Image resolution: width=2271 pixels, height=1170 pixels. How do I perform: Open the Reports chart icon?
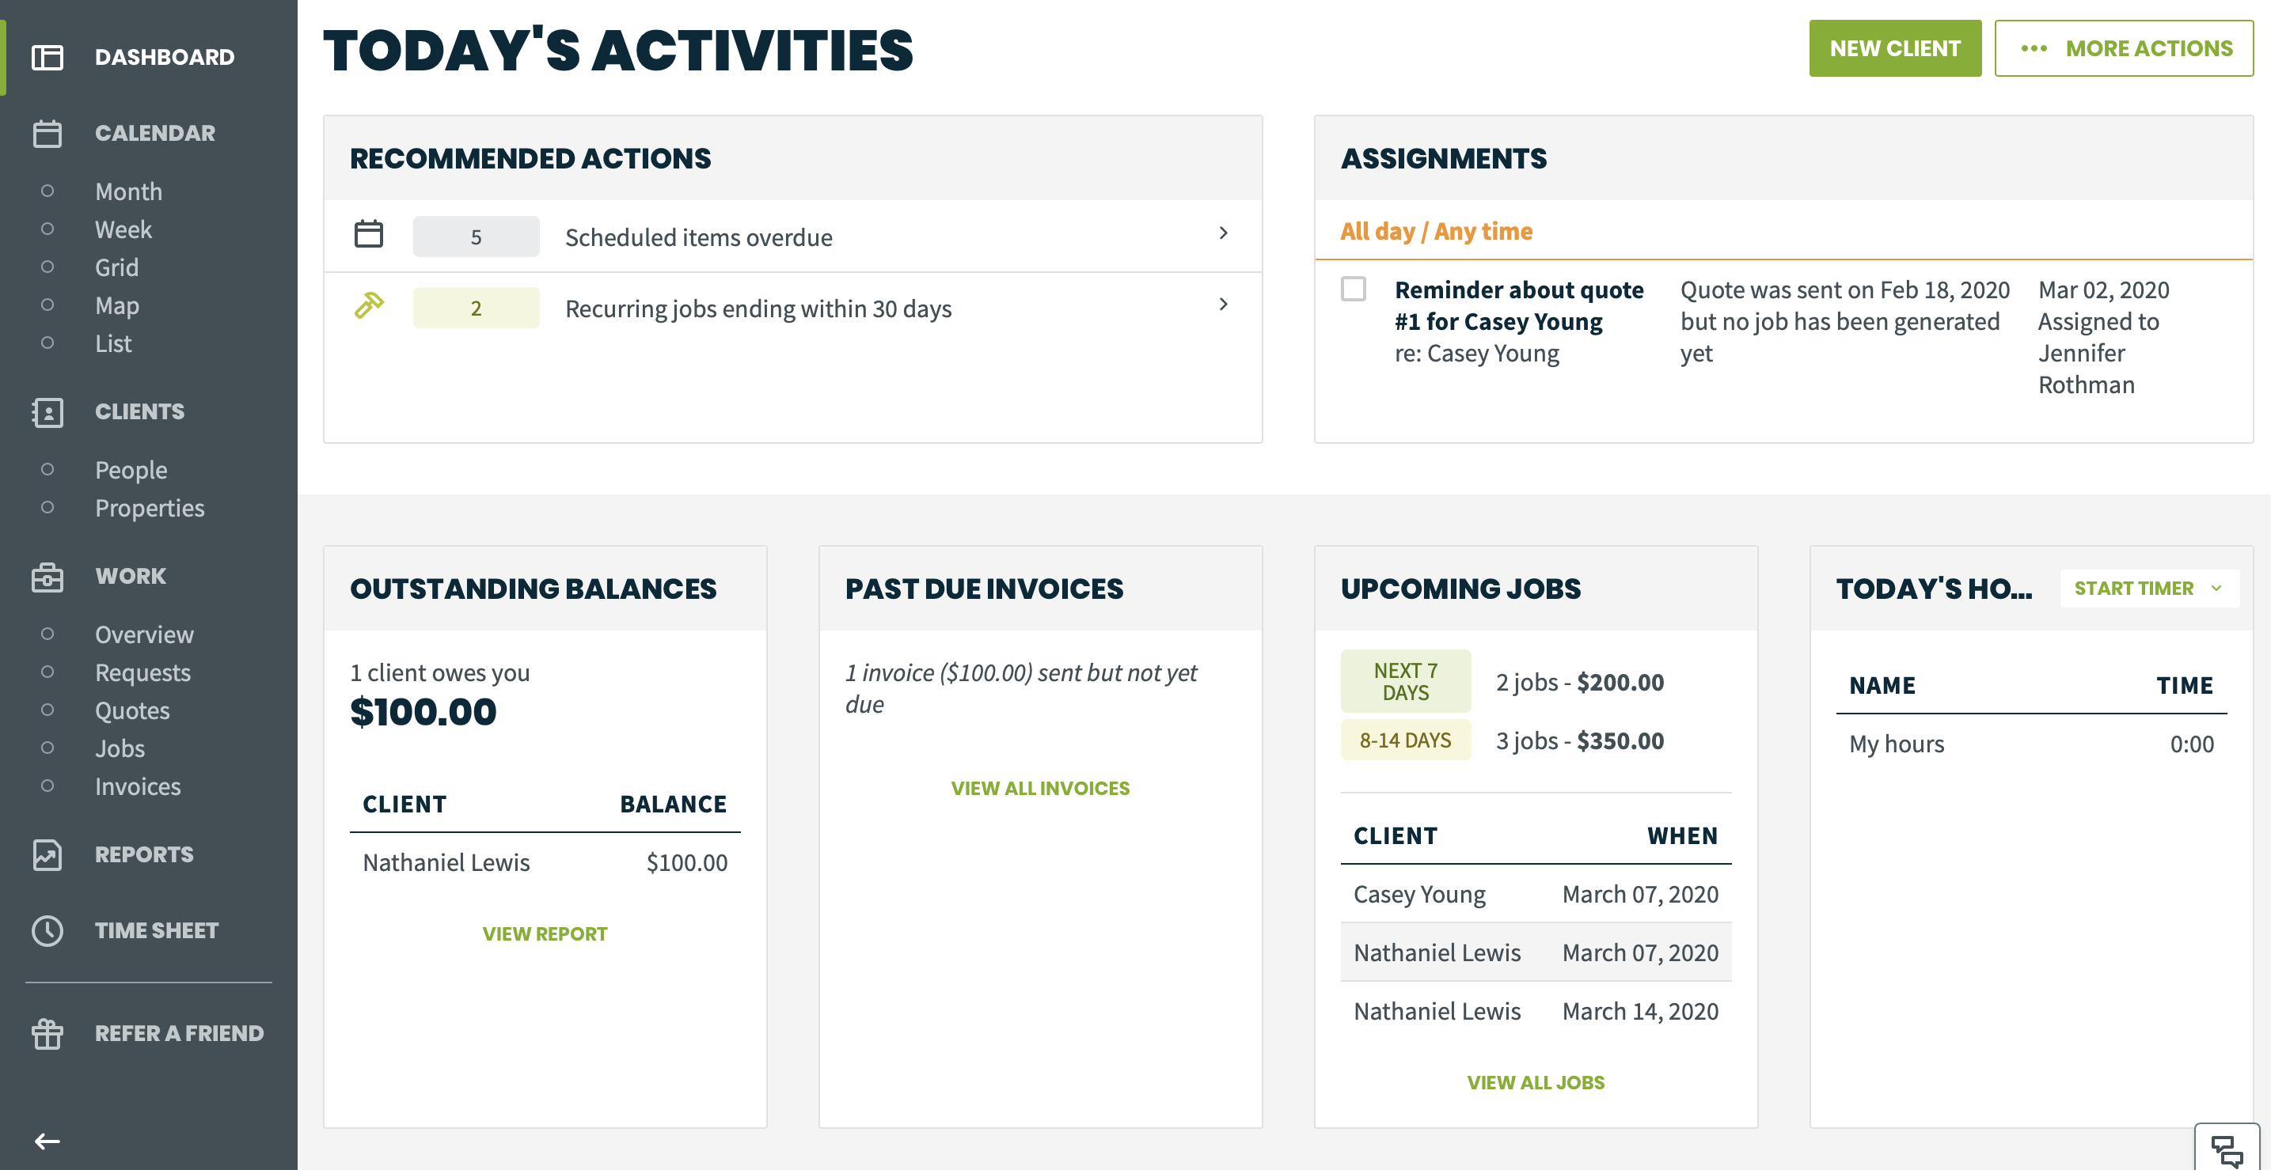47,854
